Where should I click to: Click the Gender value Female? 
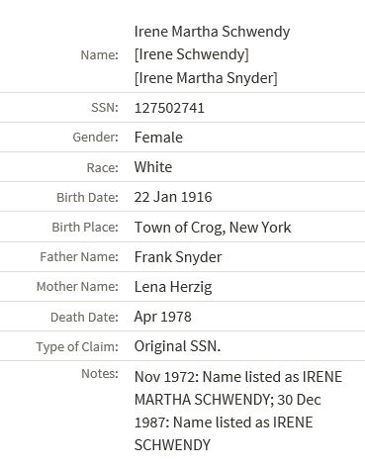pyautogui.click(x=158, y=138)
